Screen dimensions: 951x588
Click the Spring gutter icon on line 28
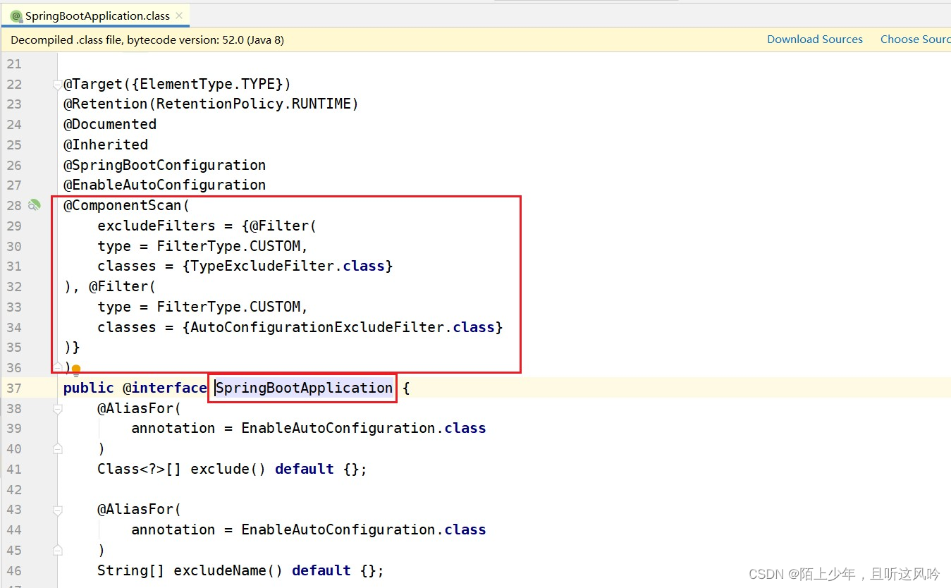(34, 205)
